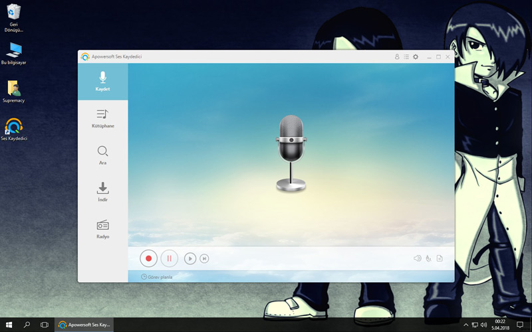Click the play button in controls bar

pyautogui.click(x=190, y=258)
